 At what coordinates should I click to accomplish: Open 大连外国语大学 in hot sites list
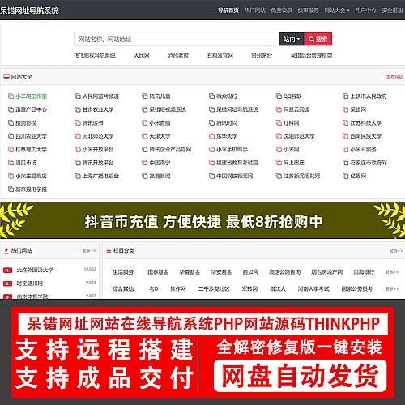coord(35,270)
